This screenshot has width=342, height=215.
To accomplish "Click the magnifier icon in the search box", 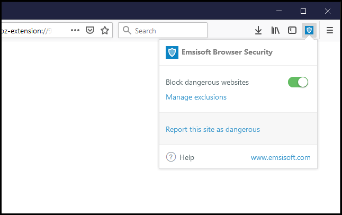I will (x=127, y=31).
